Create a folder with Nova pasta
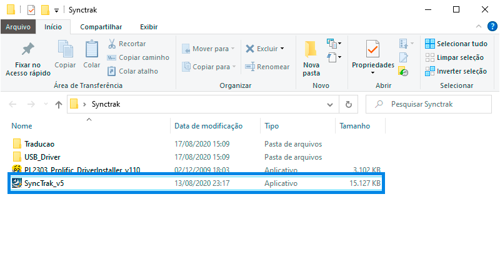The width and height of the screenshot is (500, 257). point(311,58)
